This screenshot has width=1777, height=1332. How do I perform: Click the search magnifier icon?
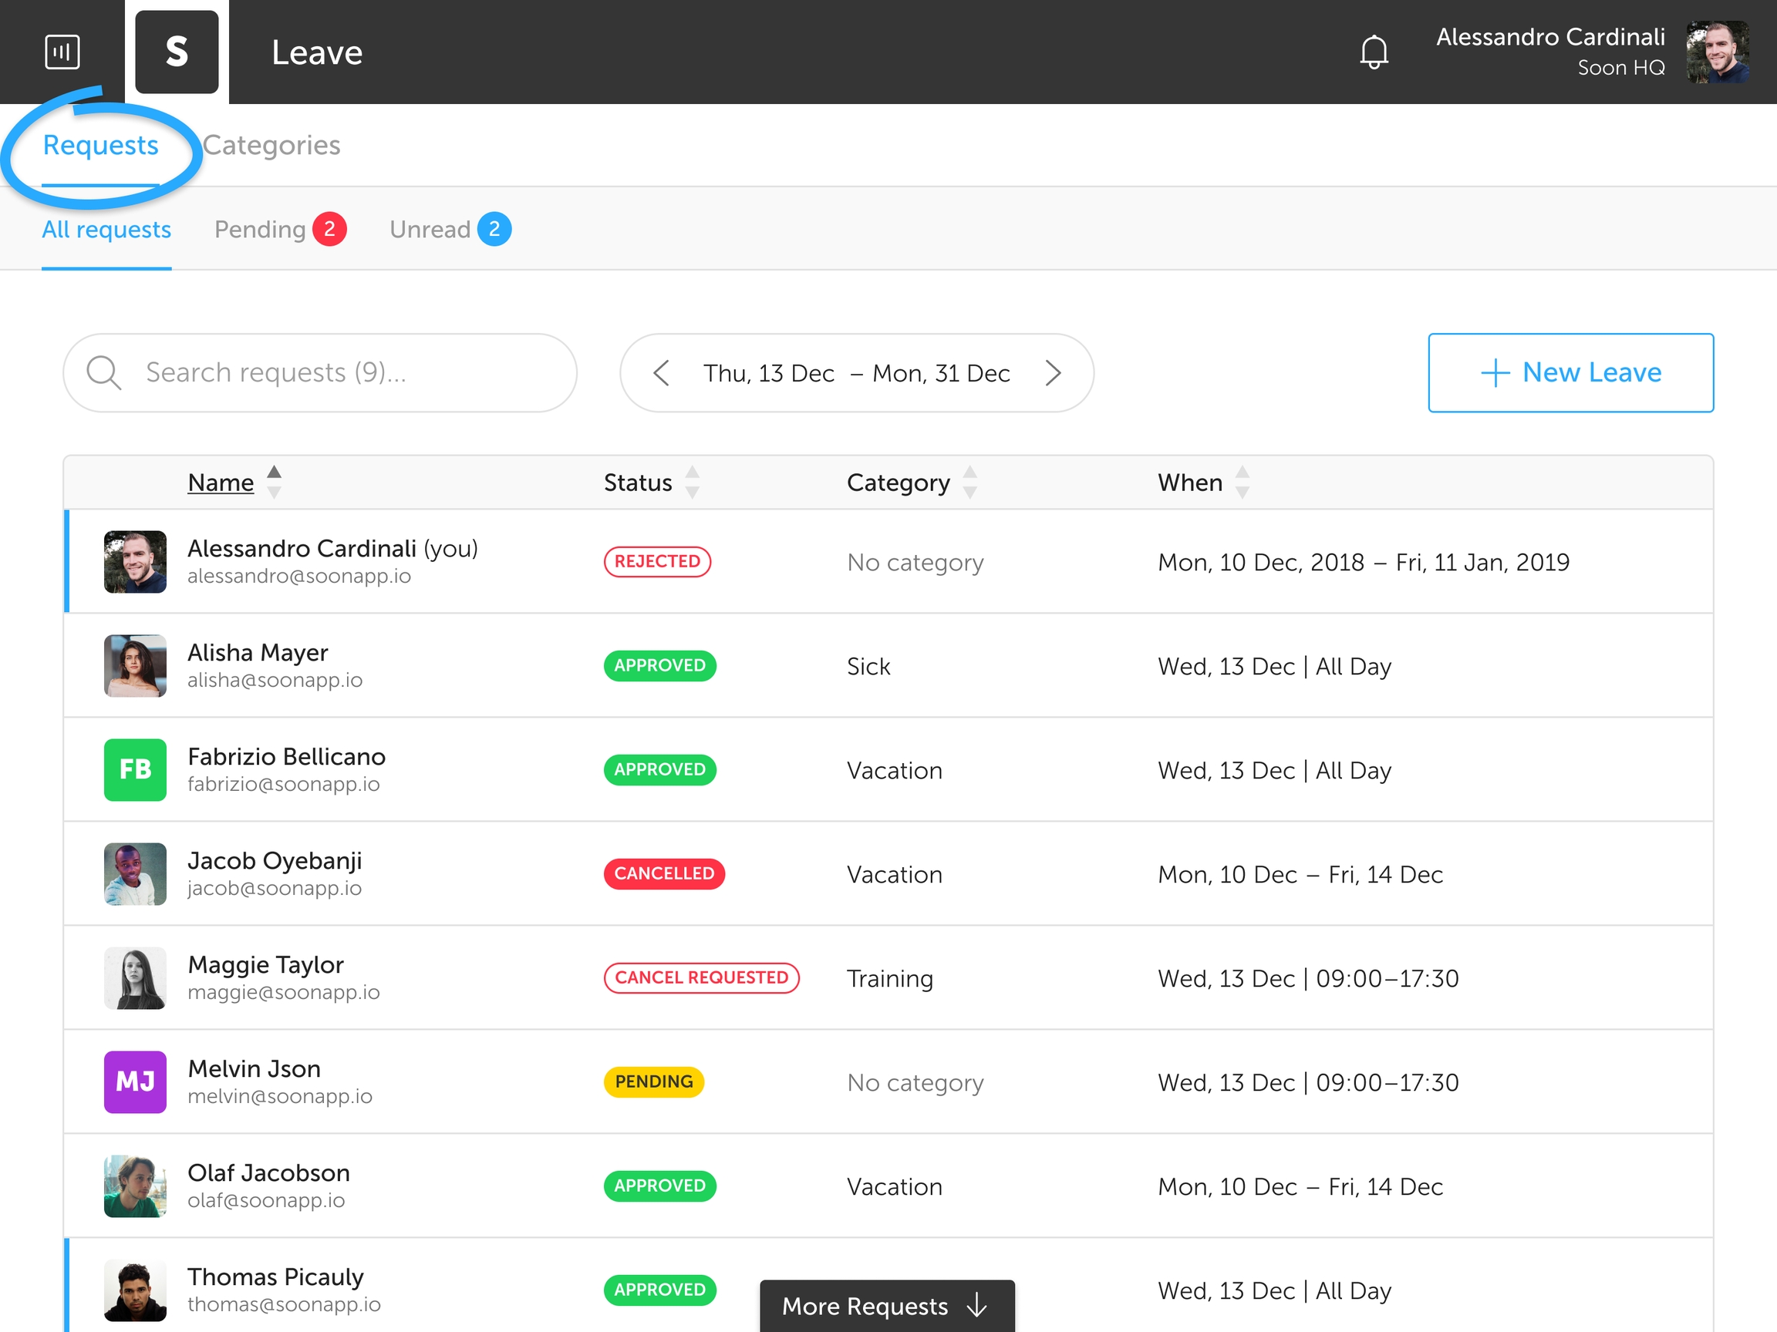point(103,372)
